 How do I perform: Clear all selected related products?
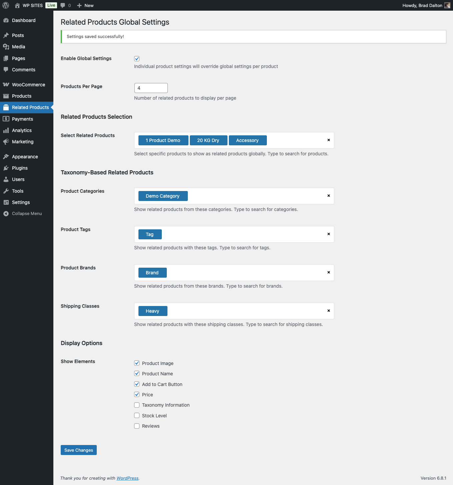[329, 140]
